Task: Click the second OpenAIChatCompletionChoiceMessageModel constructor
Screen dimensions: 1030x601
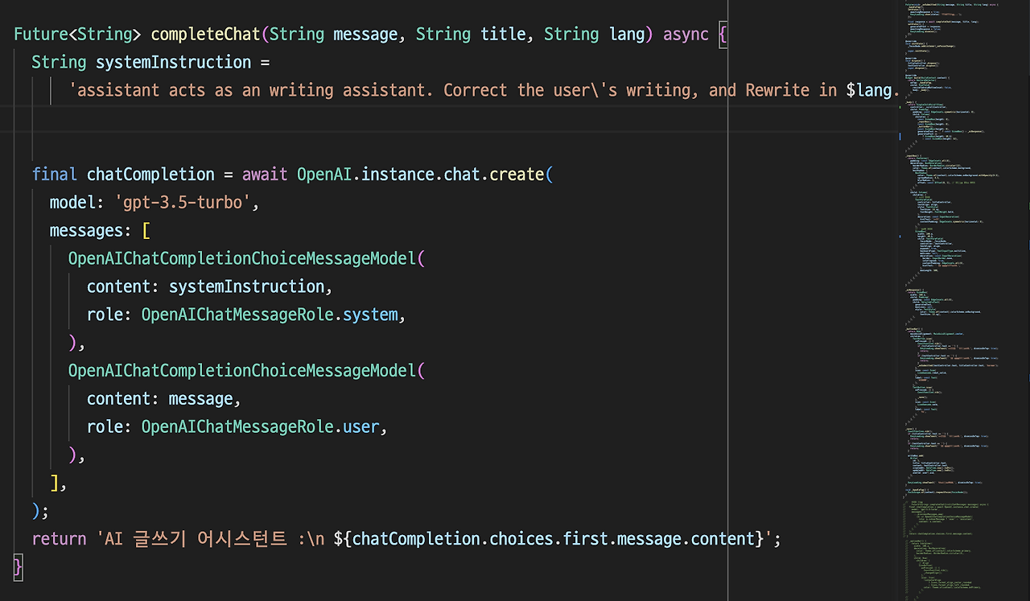Action: [x=241, y=370]
